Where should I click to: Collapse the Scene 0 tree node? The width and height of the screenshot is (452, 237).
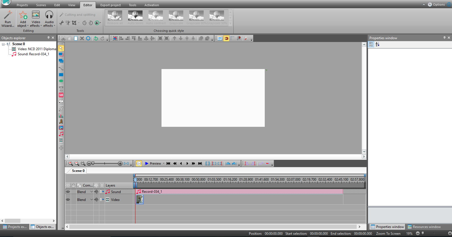(x=3, y=44)
